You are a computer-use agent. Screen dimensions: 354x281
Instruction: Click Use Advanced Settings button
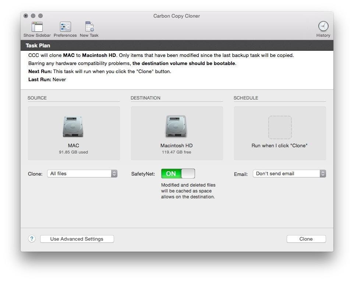(77, 239)
